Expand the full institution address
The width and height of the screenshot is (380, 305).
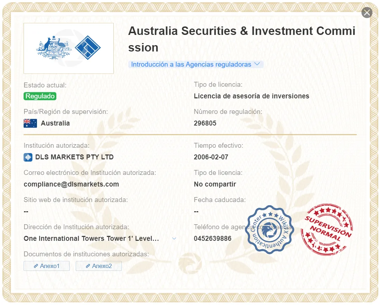click(174, 238)
